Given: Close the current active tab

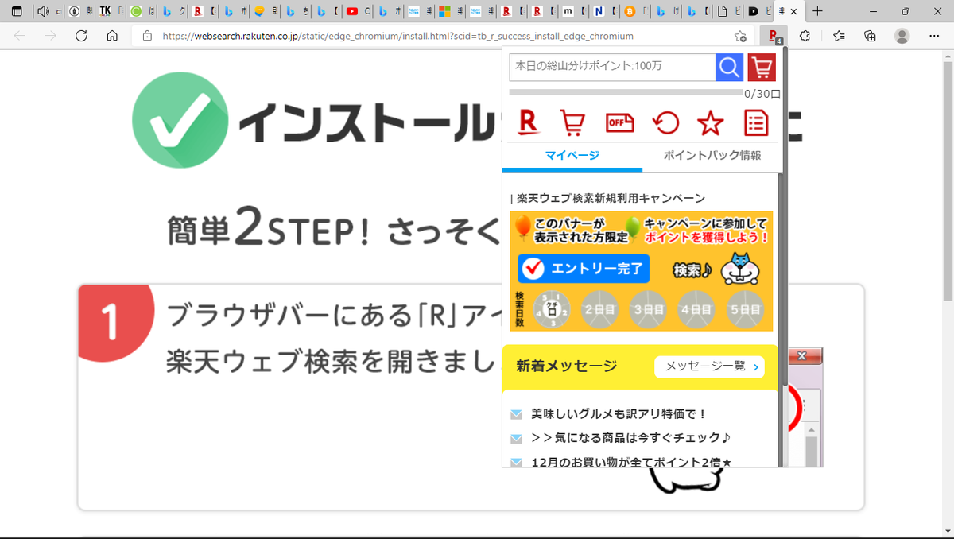Looking at the screenshot, I should pos(793,11).
